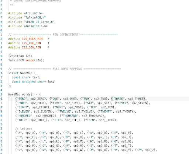189x154 pixels.
Task: Click the closing '};' of struct WordMap
Action: 10,86
